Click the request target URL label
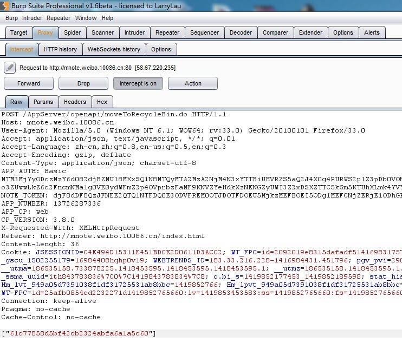402x356 pixels. [98, 68]
